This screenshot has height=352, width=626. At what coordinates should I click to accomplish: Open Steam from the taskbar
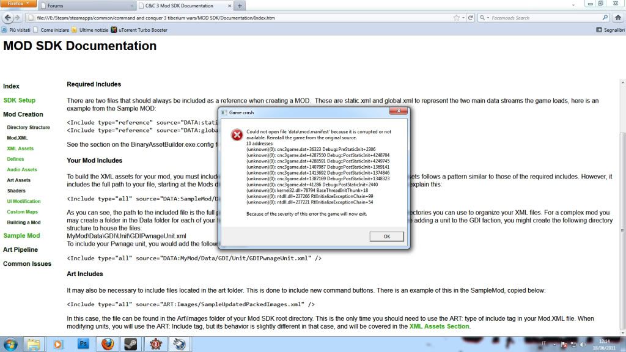coord(131,344)
